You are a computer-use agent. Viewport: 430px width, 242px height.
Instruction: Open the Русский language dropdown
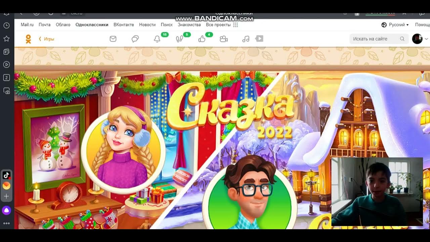point(399,25)
